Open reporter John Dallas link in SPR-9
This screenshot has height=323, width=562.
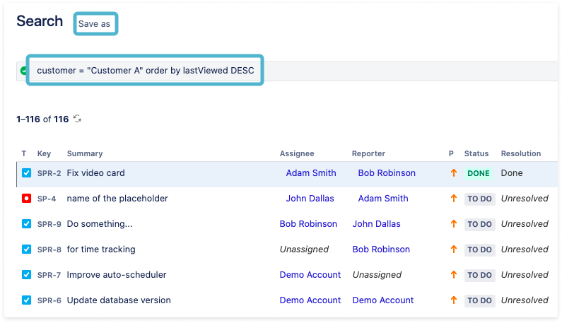[376, 224]
